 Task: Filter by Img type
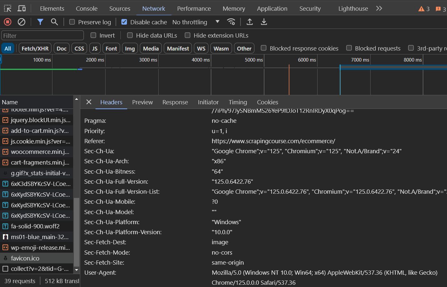(x=130, y=49)
